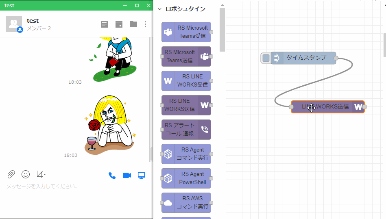Image resolution: width=386 pixels, height=219 pixels.
Task: Click the test group avatar
Action: 14,24
